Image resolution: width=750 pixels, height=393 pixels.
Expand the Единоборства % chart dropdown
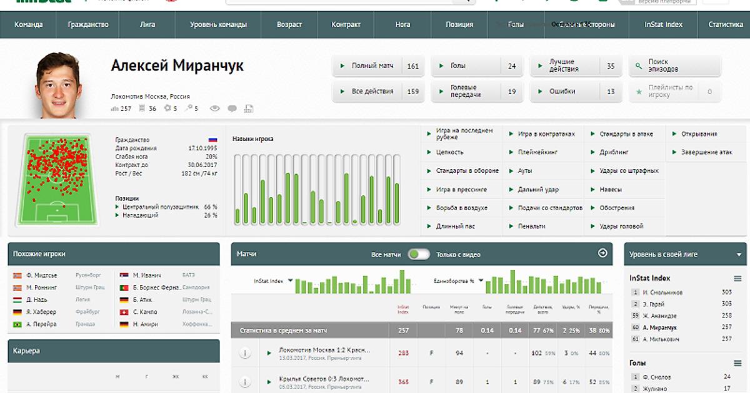click(480, 281)
